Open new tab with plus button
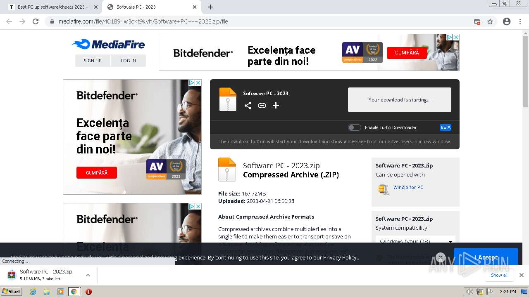Viewport: 529px width, 297px height. (210, 7)
